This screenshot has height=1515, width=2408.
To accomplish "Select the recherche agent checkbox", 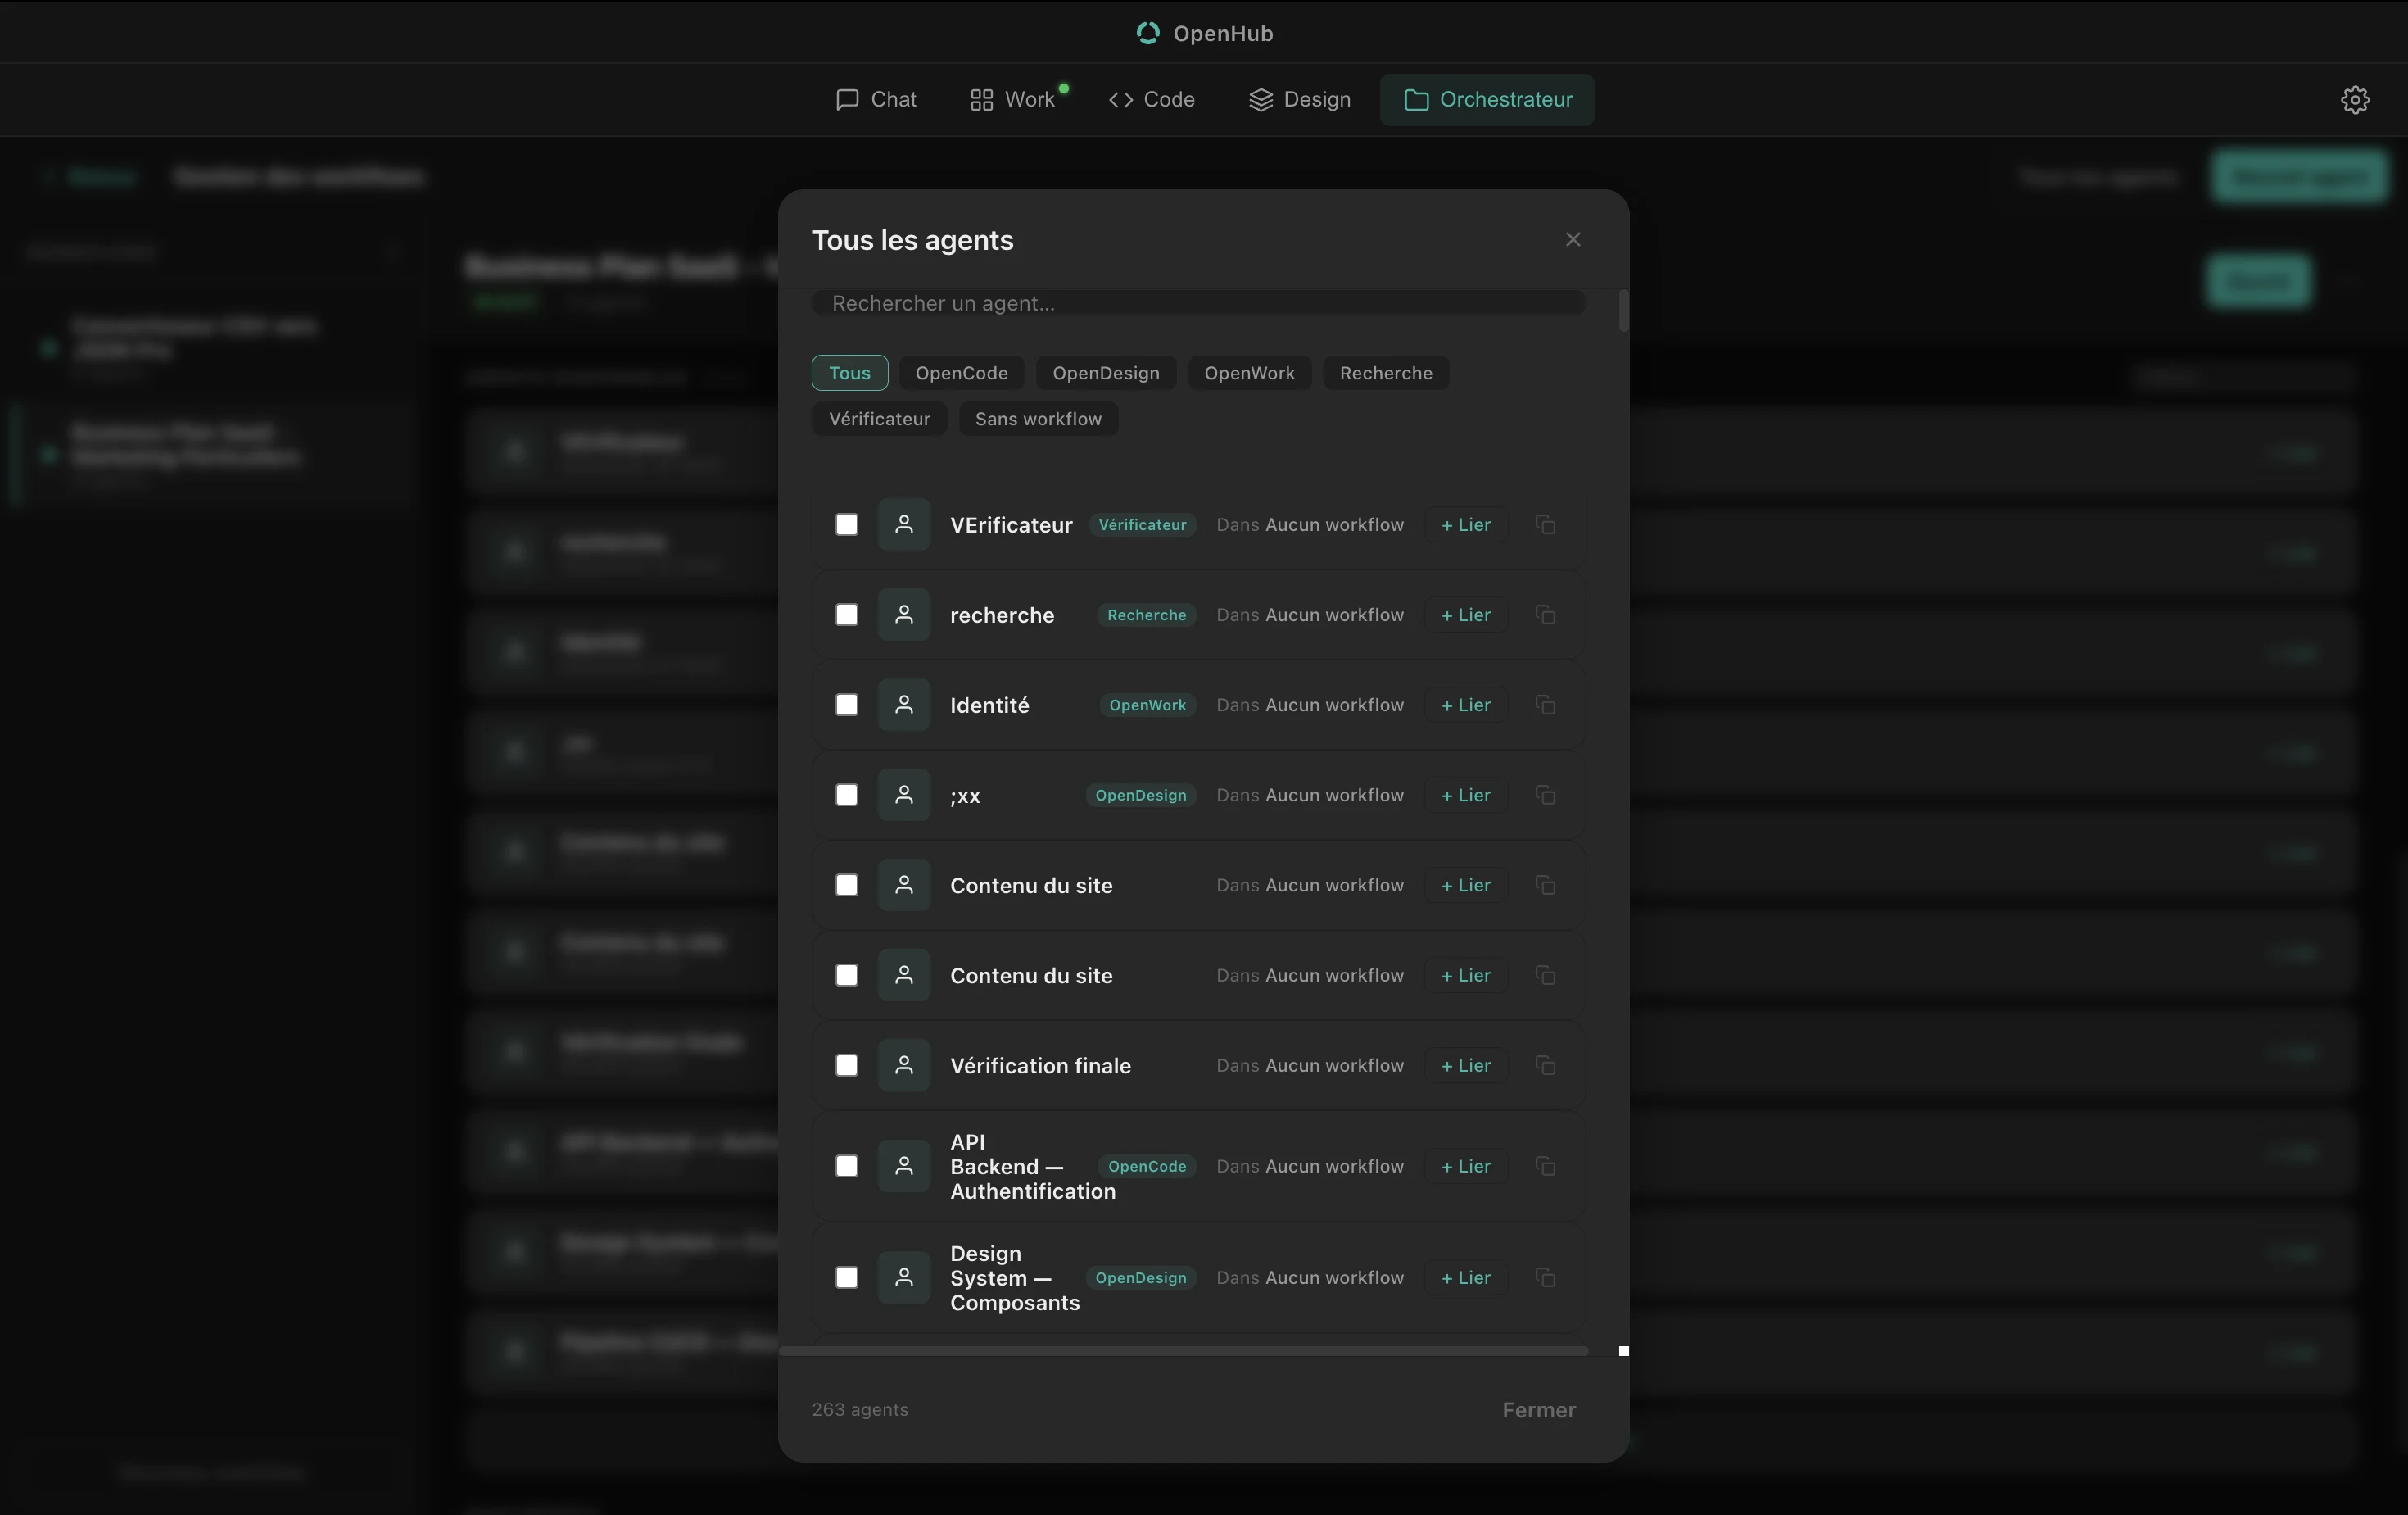I will coord(847,615).
